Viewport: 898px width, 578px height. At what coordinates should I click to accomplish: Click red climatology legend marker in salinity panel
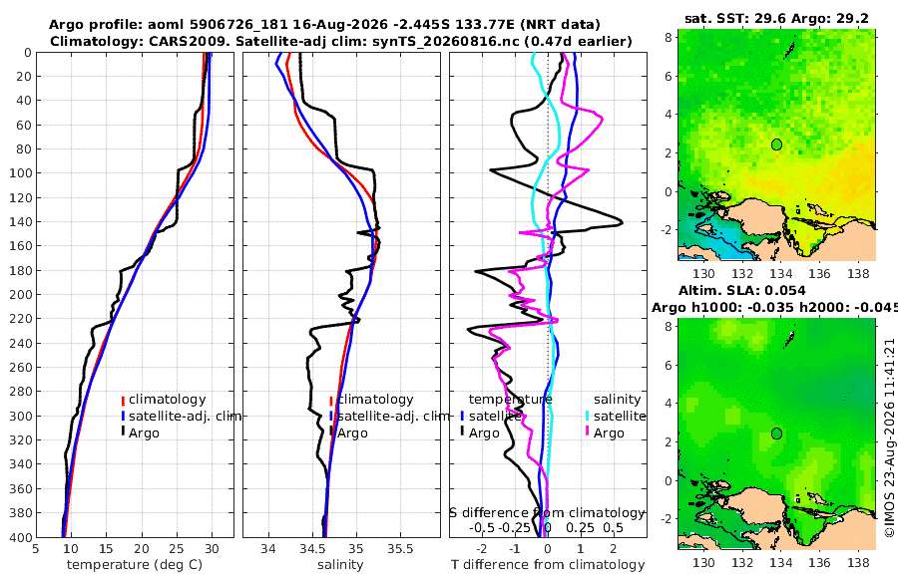point(331,400)
